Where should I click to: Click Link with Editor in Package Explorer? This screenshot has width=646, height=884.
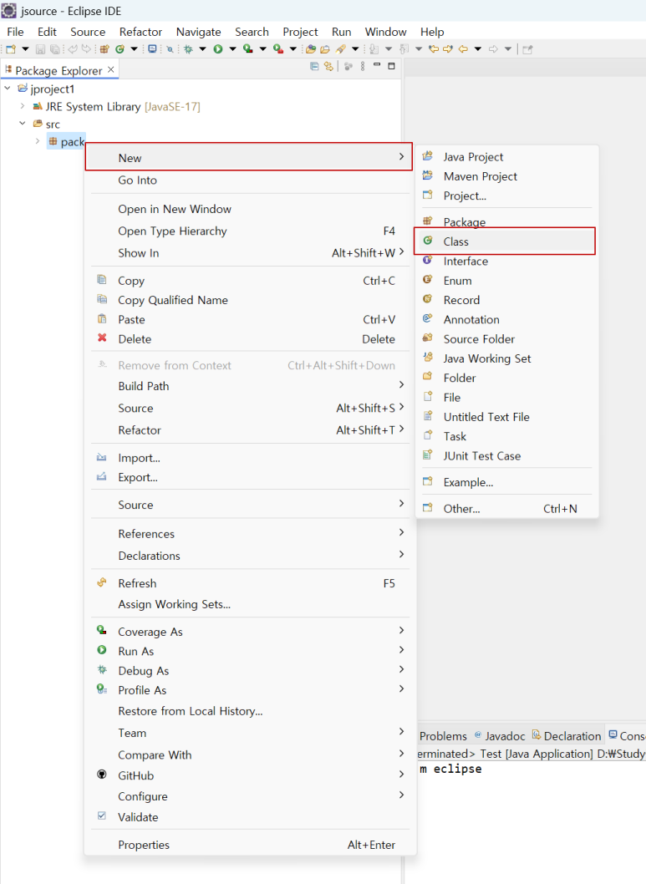pyautogui.click(x=328, y=67)
